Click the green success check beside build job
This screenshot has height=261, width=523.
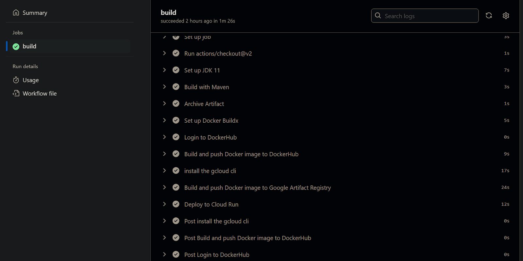[16, 47]
